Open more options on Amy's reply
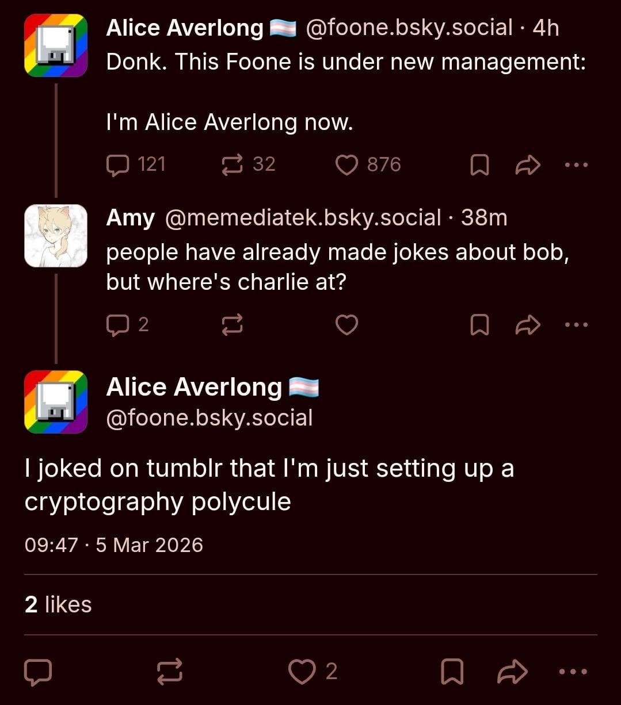Image resolution: width=621 pixels, height=705 pixels. 576,325
